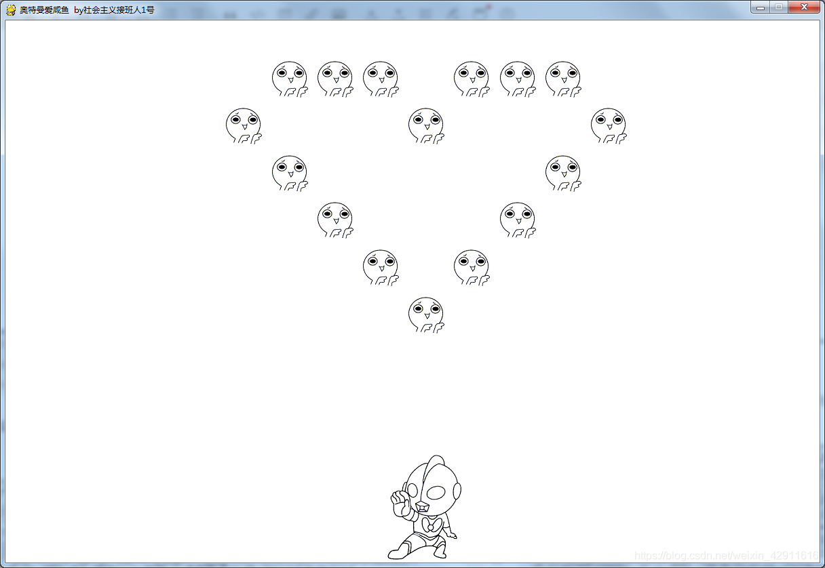This screenshot has width=825, height=568.
Task: Minimize the game window
Action: click(761, 7)
